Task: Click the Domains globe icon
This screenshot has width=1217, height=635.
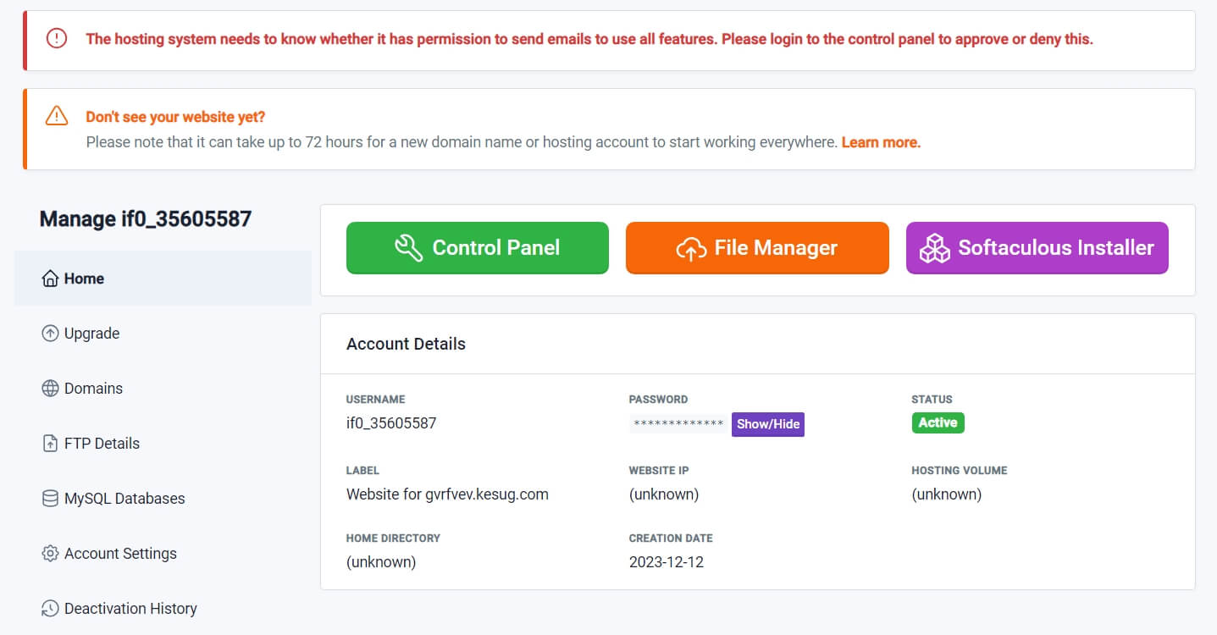Action: pyautogui.click(x=50, y=389)
